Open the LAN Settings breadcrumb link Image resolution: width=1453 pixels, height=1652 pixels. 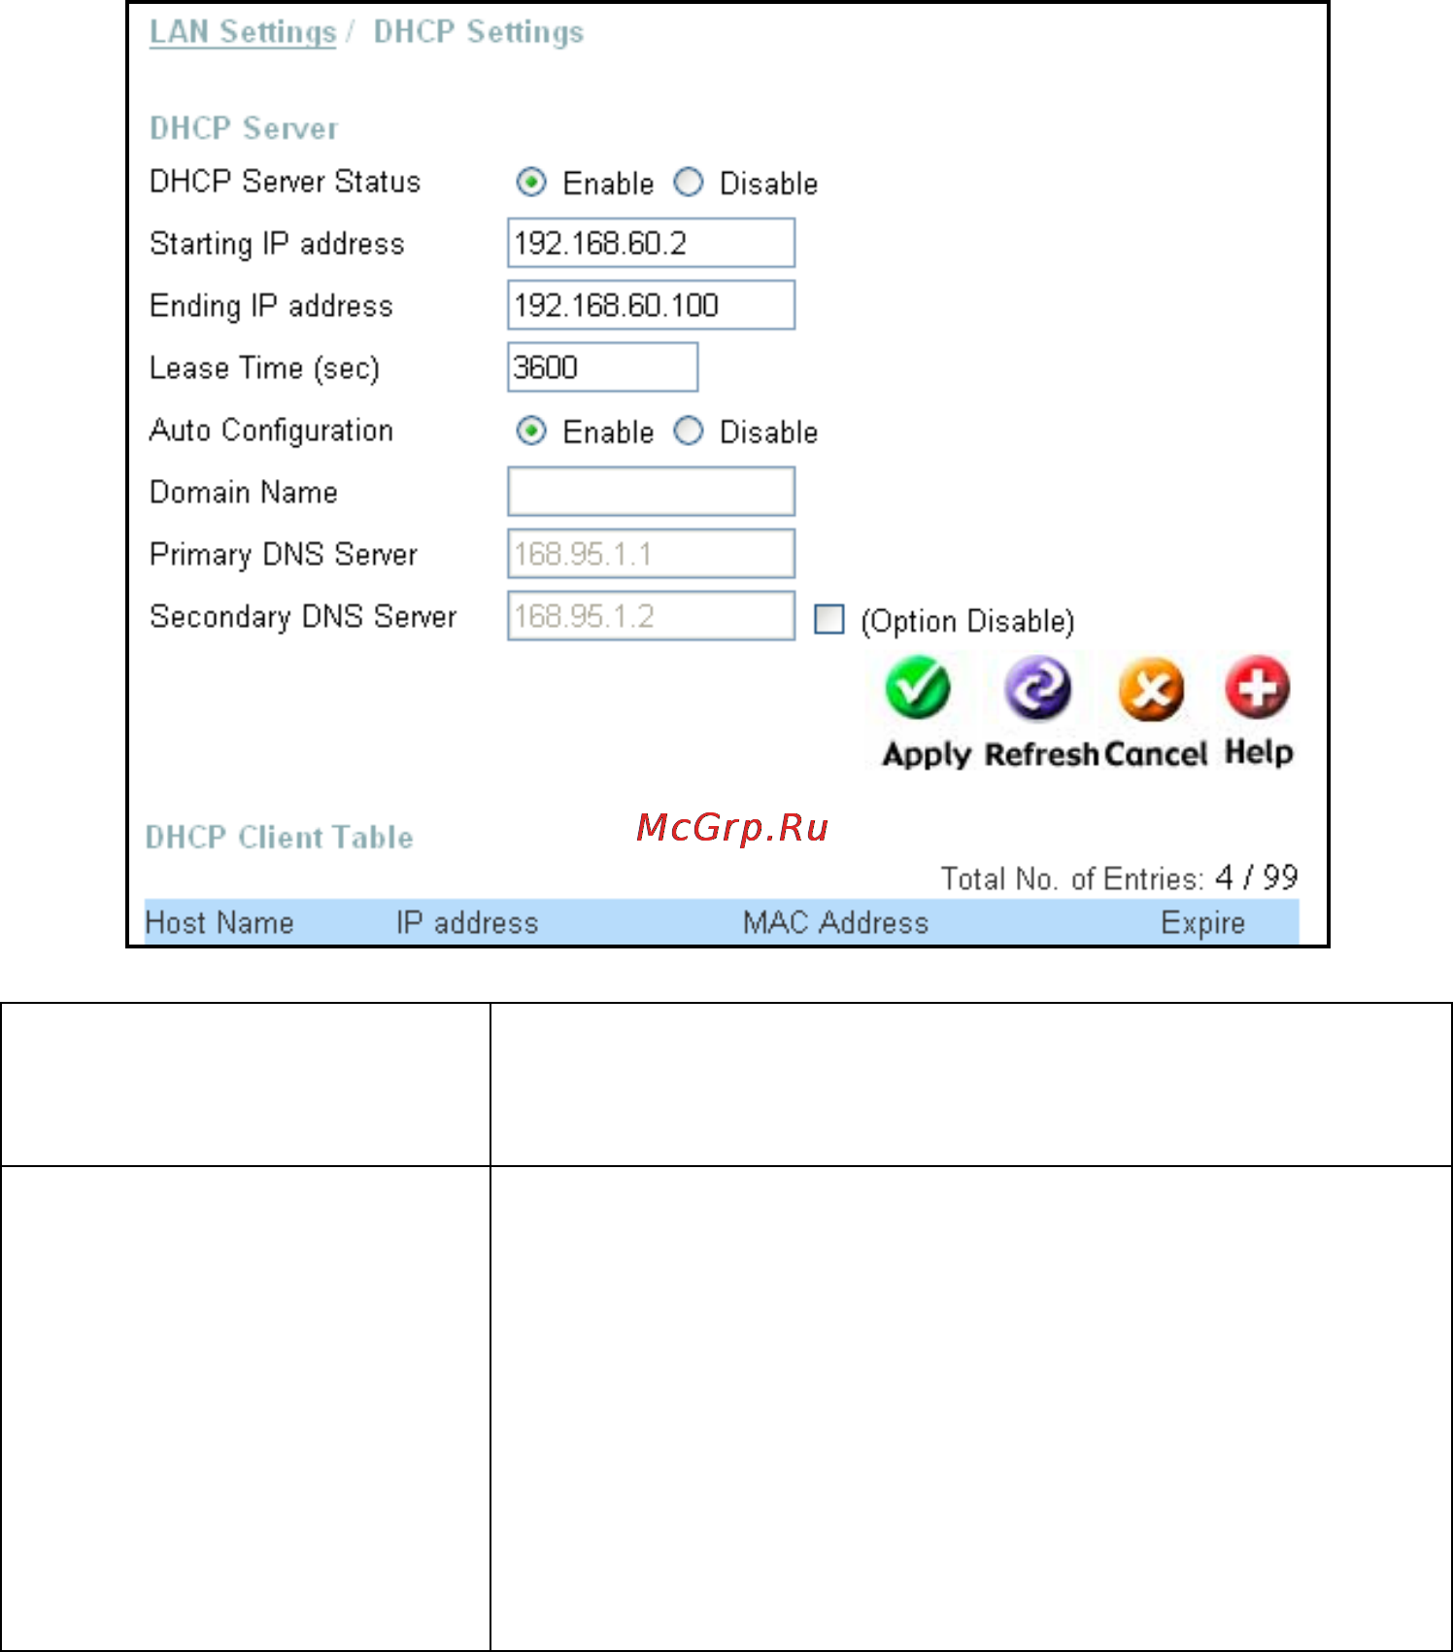(243, 32)
